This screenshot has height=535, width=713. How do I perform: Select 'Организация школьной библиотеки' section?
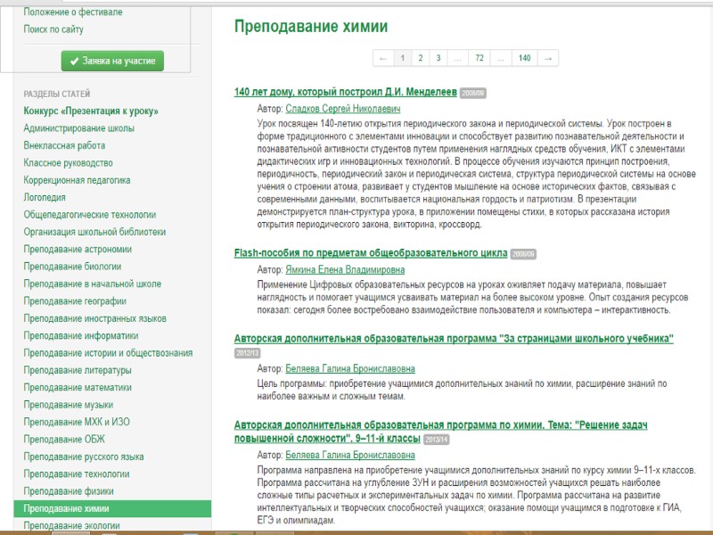coord(94,232)
